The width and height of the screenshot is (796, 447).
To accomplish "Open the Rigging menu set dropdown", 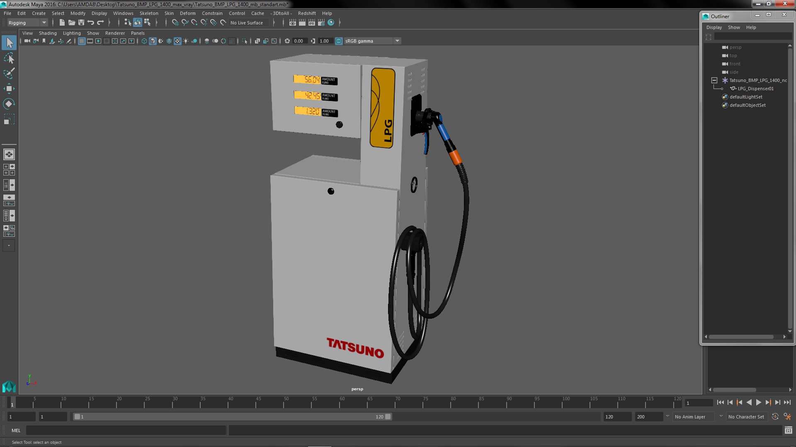I will point(27,23).
